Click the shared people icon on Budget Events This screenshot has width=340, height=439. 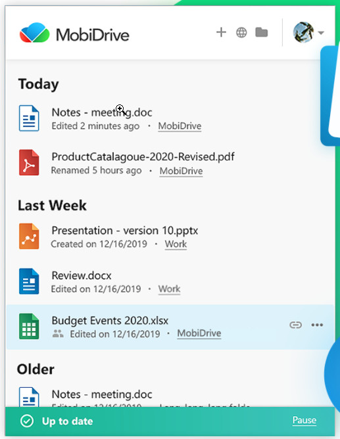[58, 334]
